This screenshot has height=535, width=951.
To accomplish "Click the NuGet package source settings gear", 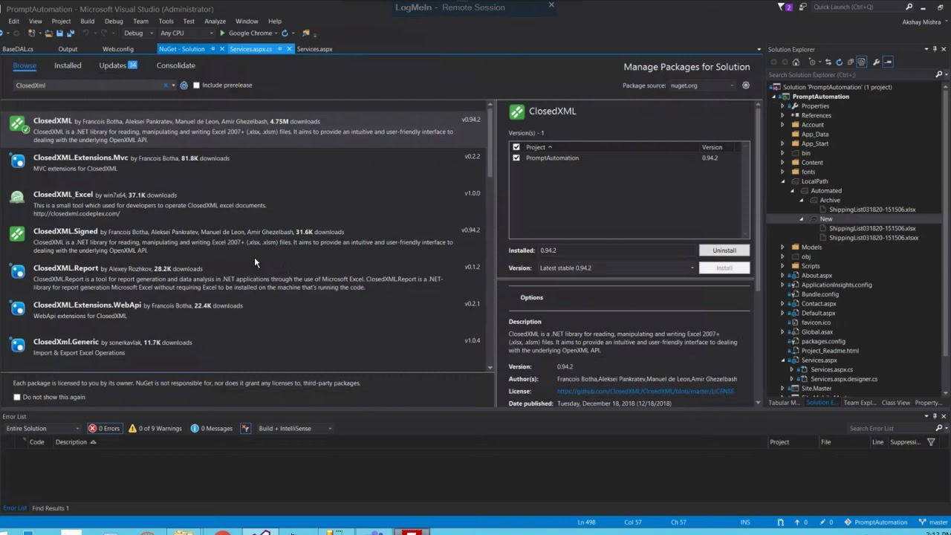I will click(x=746, y=85).
